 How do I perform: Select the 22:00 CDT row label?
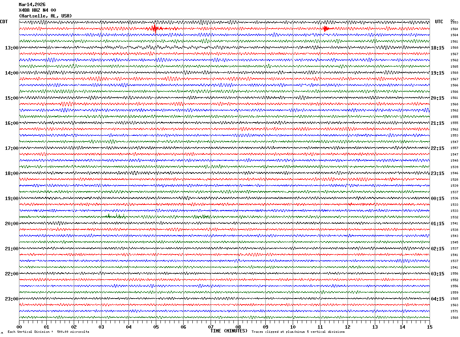pyautogui.click(x=12, y=274)
